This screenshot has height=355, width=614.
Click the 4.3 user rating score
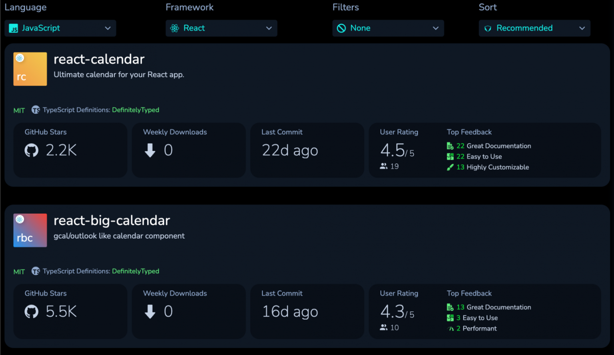pyautogui.click(x=393, y=312)
